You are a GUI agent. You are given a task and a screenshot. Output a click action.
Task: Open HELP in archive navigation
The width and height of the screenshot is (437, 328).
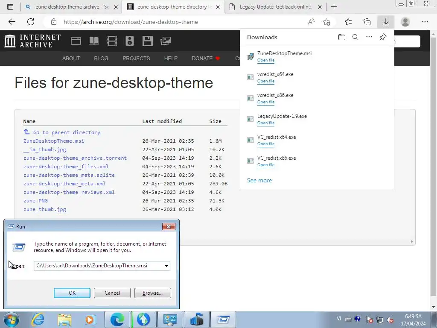[171, 58]
